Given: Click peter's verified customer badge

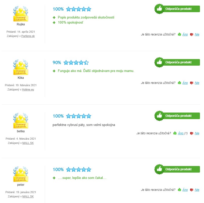Looking at the screenshot, I should pos(21,174).
